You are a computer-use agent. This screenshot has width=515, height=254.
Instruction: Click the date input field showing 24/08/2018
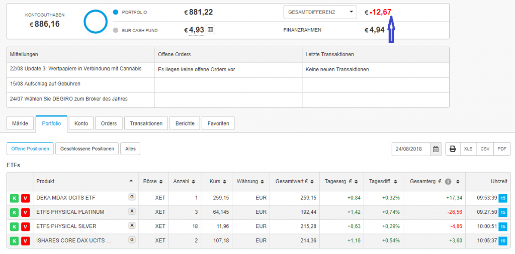411,149
